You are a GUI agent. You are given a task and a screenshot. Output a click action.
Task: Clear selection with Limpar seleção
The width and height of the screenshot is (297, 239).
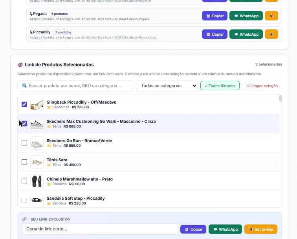point(262,86)
